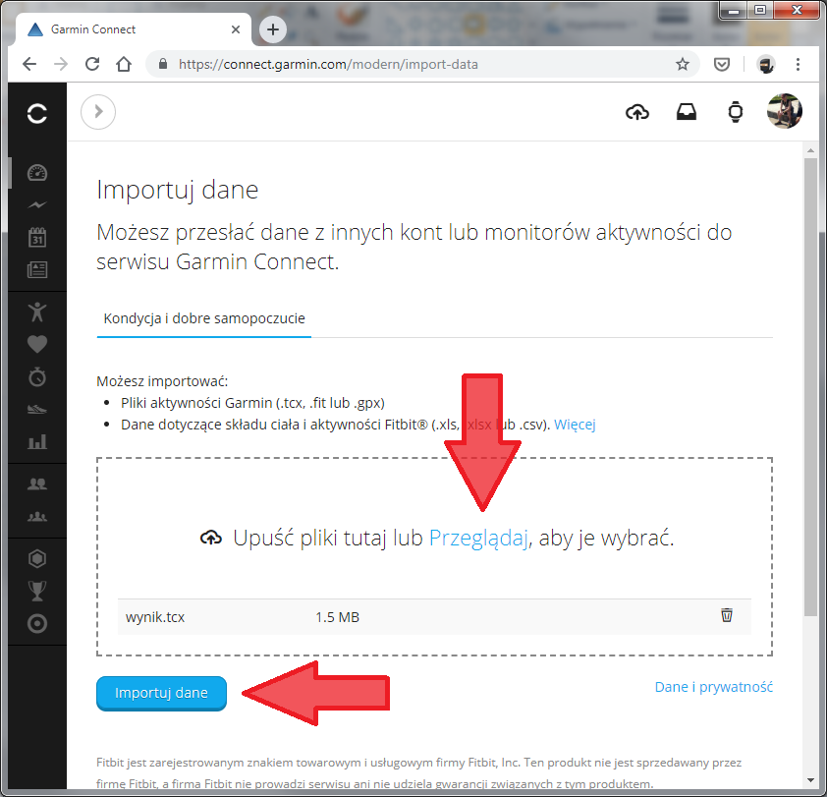Click the 1.5 MB file size
The height and width of the screenshot is (797, 827).
coord(338,617)
